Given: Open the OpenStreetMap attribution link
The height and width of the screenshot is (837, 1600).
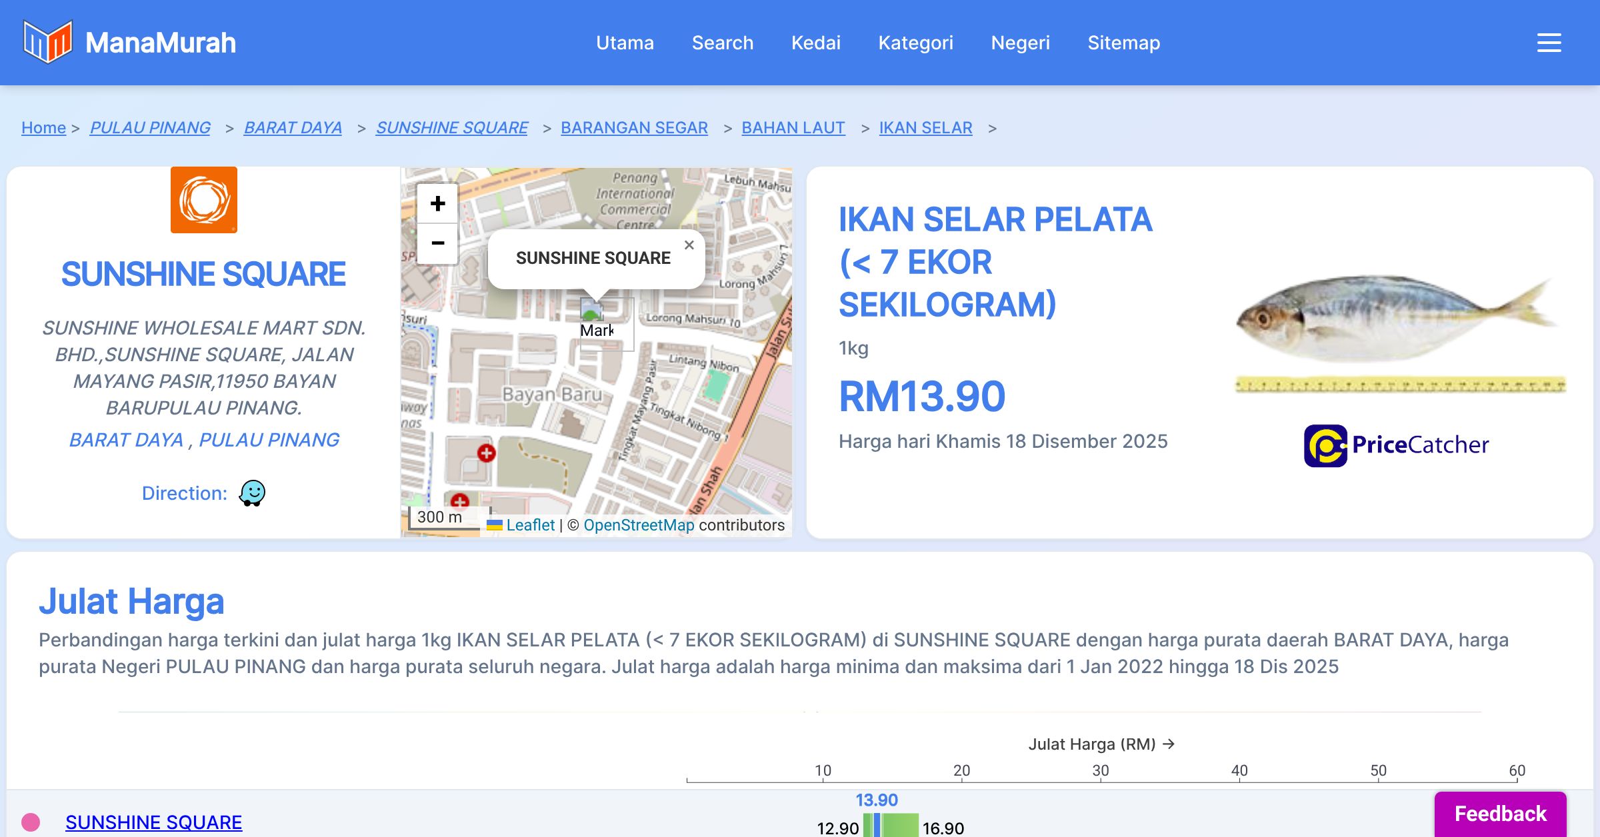Looking at the screenshot, I should 639,525.
